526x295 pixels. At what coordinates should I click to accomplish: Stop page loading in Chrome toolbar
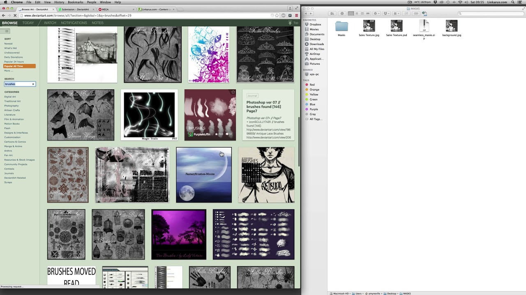(15, 16)
